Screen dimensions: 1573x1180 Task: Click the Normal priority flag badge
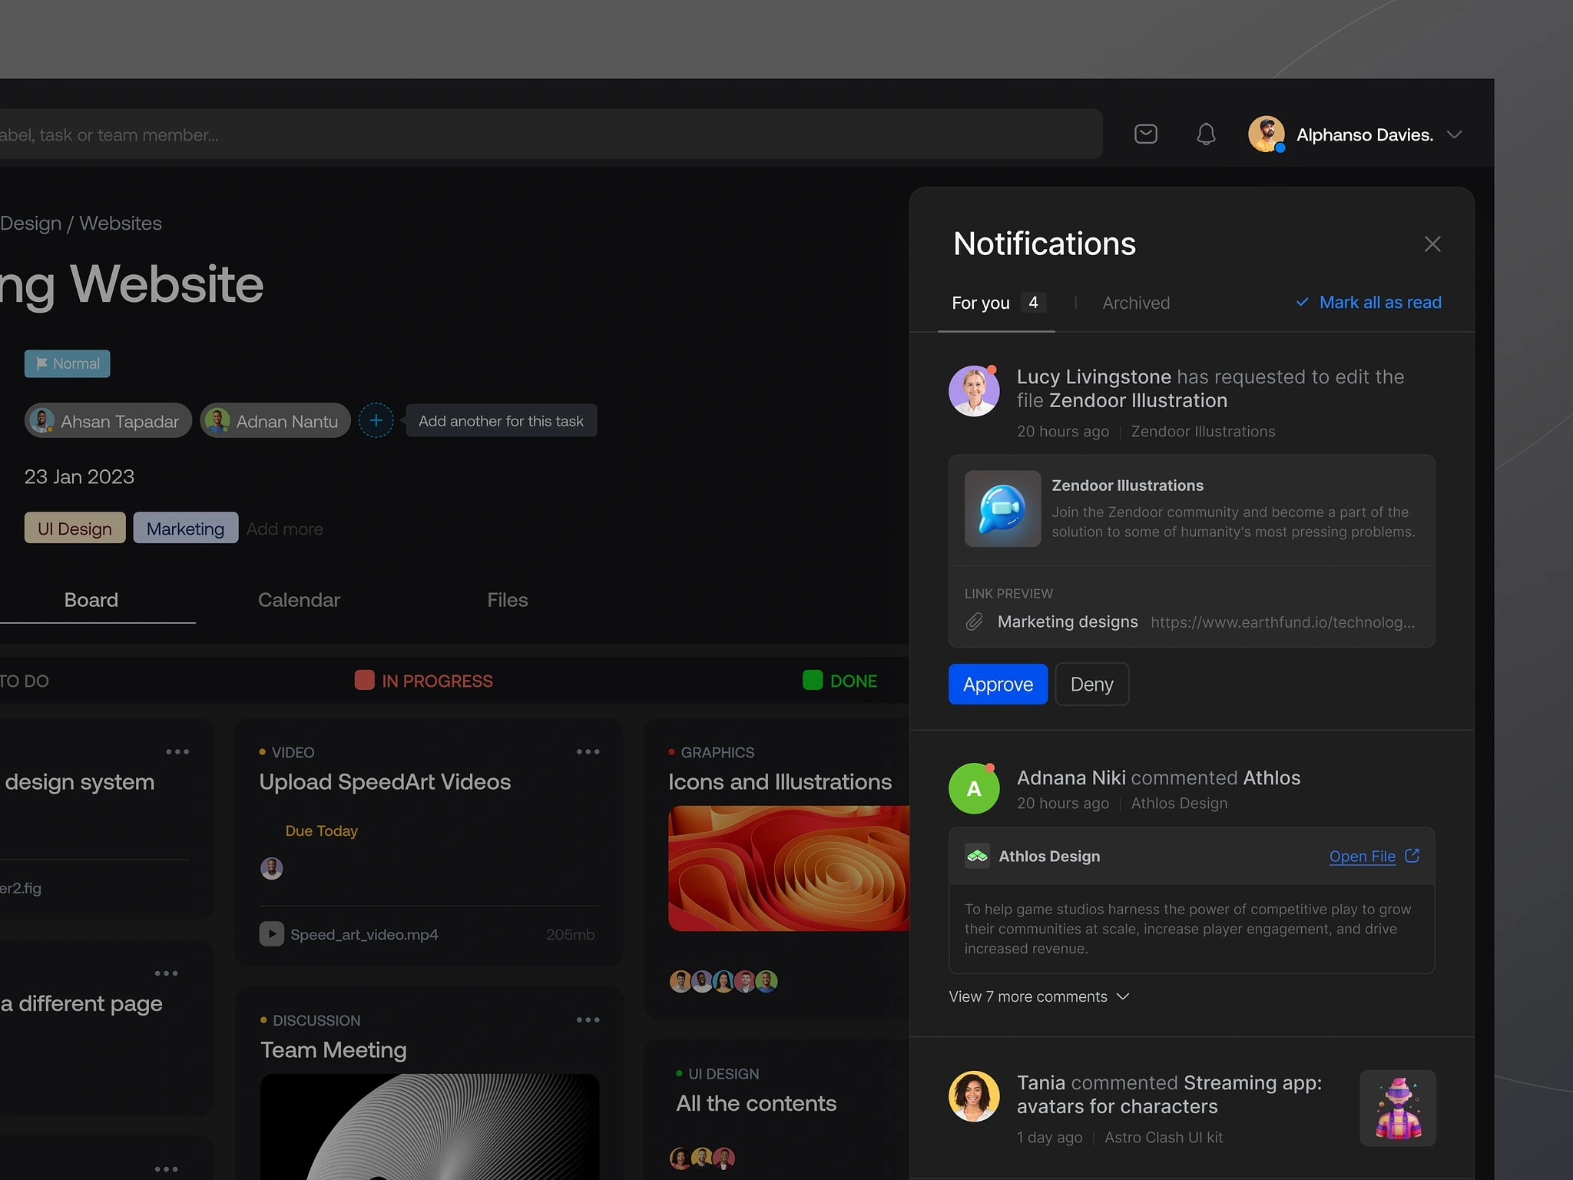click(x=67, y=363)
